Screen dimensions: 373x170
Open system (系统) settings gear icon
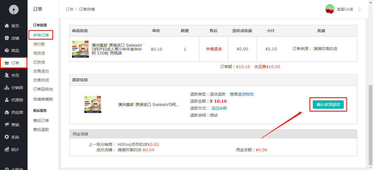pos(7,137)
